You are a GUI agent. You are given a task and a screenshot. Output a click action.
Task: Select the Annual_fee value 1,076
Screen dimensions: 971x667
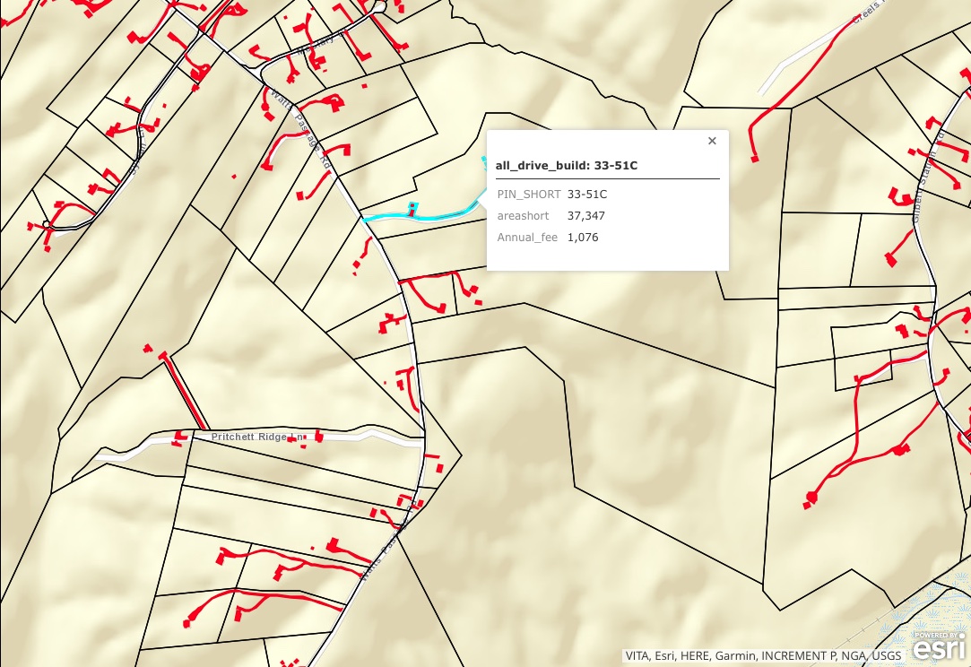point(582,237)
